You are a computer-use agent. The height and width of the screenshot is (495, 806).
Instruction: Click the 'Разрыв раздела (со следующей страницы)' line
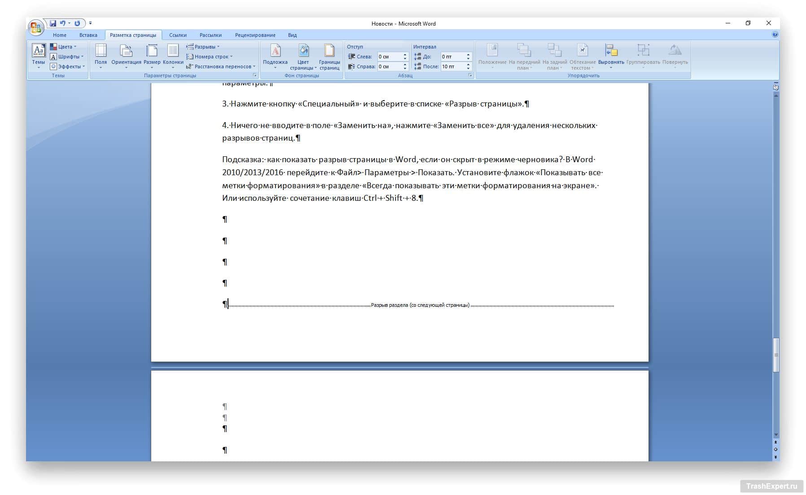pyautogui.click(x=421, y=305)
